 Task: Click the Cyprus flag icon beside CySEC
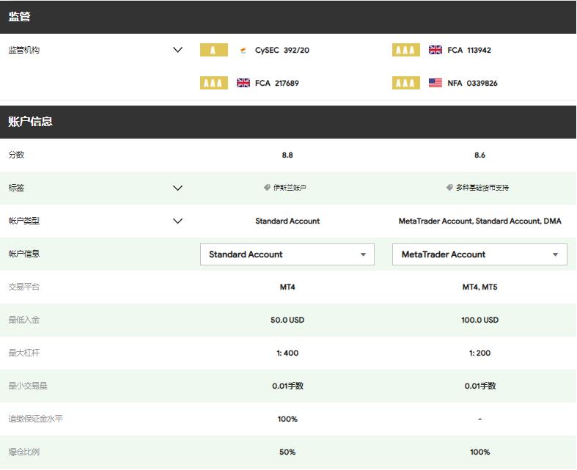243,51
